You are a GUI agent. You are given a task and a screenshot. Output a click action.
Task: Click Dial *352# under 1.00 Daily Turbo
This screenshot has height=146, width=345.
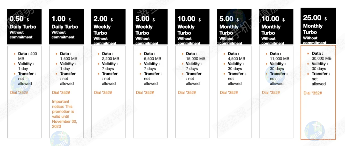61,93
